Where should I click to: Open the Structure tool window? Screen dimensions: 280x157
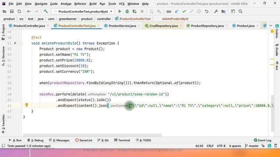pyautogui.click(x=3, y=56)
